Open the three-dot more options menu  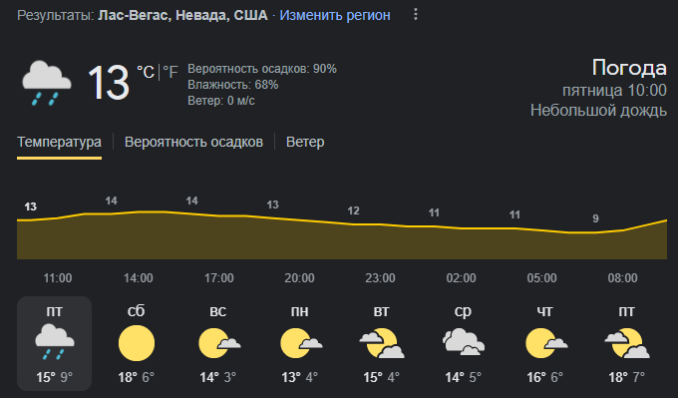click(416, 15)
